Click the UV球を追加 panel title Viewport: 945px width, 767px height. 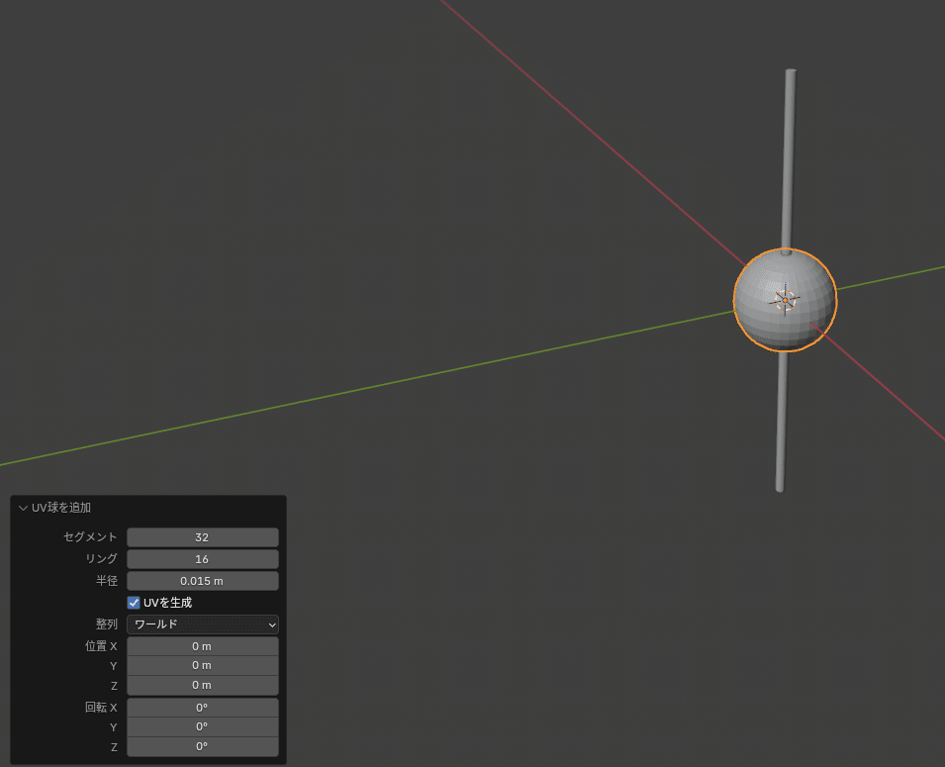coord(61,508)
